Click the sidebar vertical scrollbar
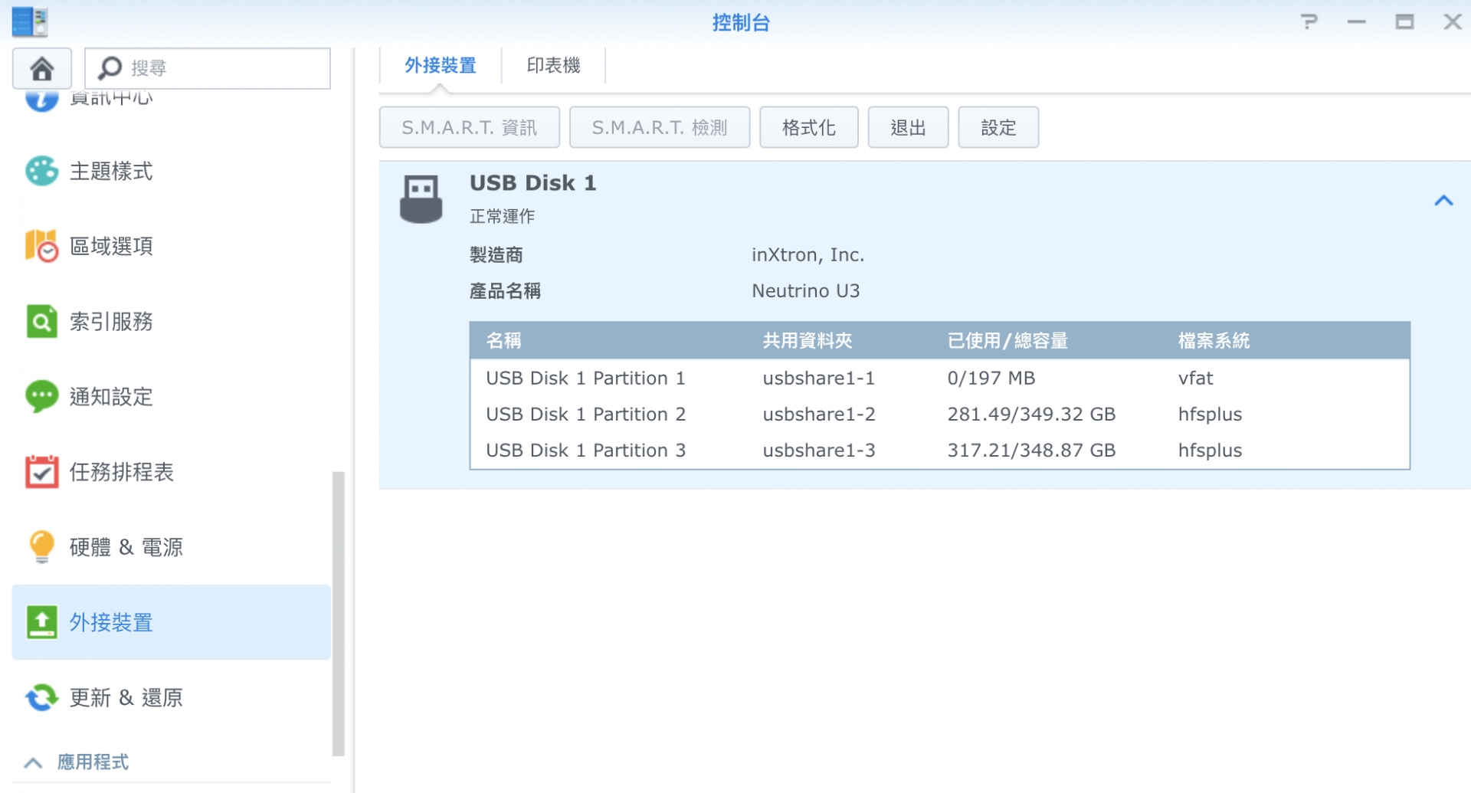 (338, 613)
